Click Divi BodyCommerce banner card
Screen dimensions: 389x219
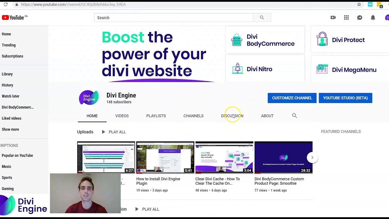[x=265, y=40]
